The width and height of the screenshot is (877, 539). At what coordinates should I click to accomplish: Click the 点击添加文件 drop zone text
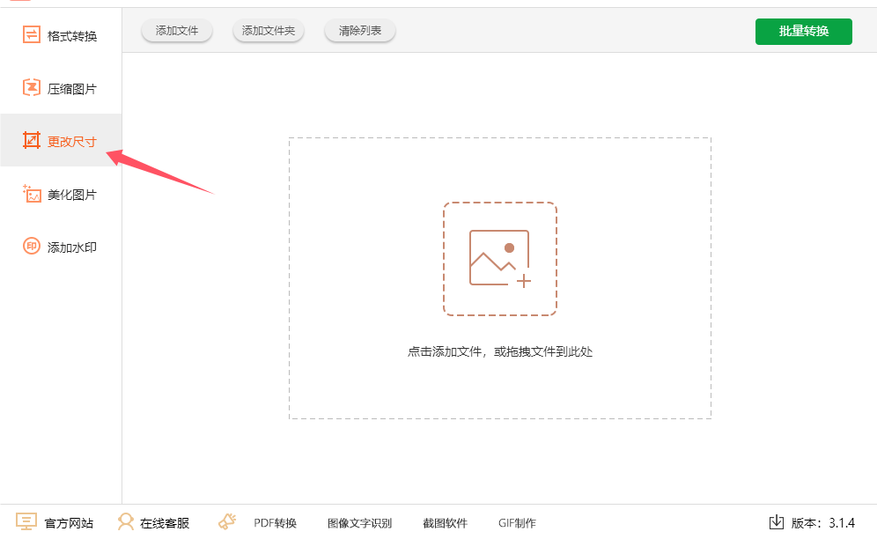click(x=499, y=351)
